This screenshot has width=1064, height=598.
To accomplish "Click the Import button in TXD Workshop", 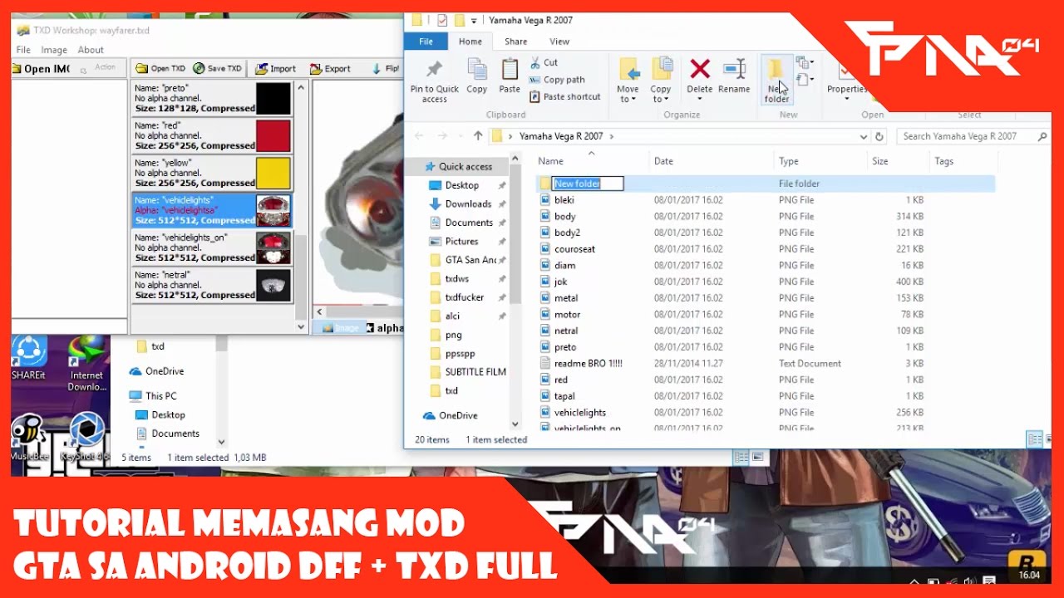I will 276,68.
